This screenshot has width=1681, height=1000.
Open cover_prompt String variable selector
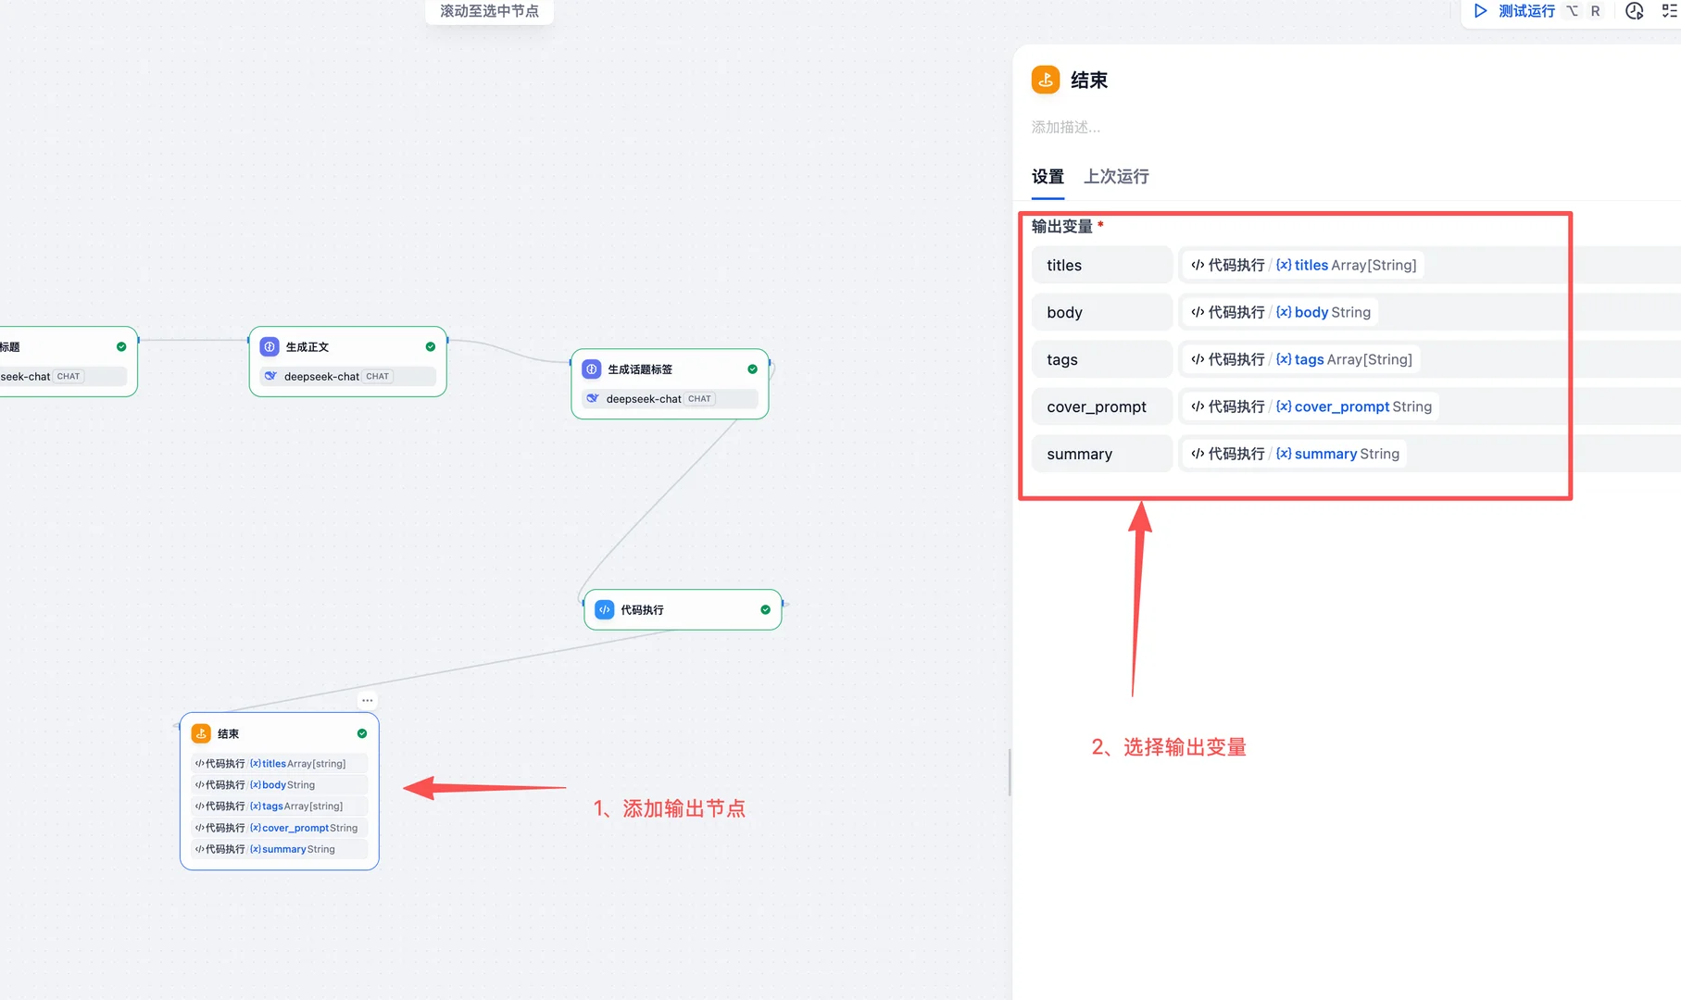(1311, 406)
